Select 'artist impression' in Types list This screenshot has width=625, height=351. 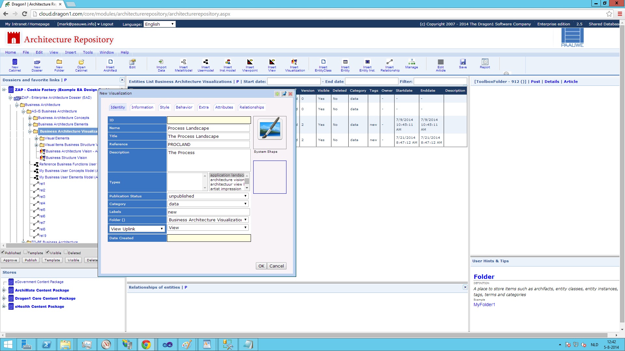[226, 189]
